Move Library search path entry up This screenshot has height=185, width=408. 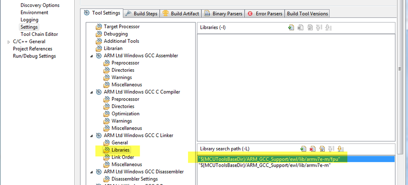tap(330, 149)
